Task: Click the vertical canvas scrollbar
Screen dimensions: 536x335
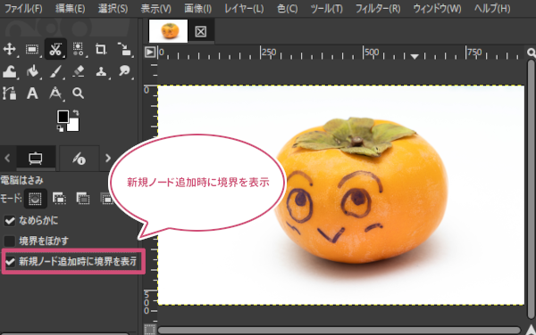Action: tap(531, 189)
